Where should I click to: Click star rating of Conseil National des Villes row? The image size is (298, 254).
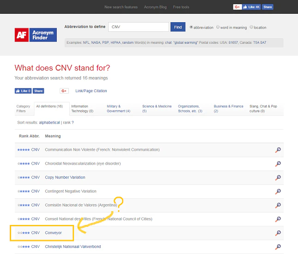24,219
